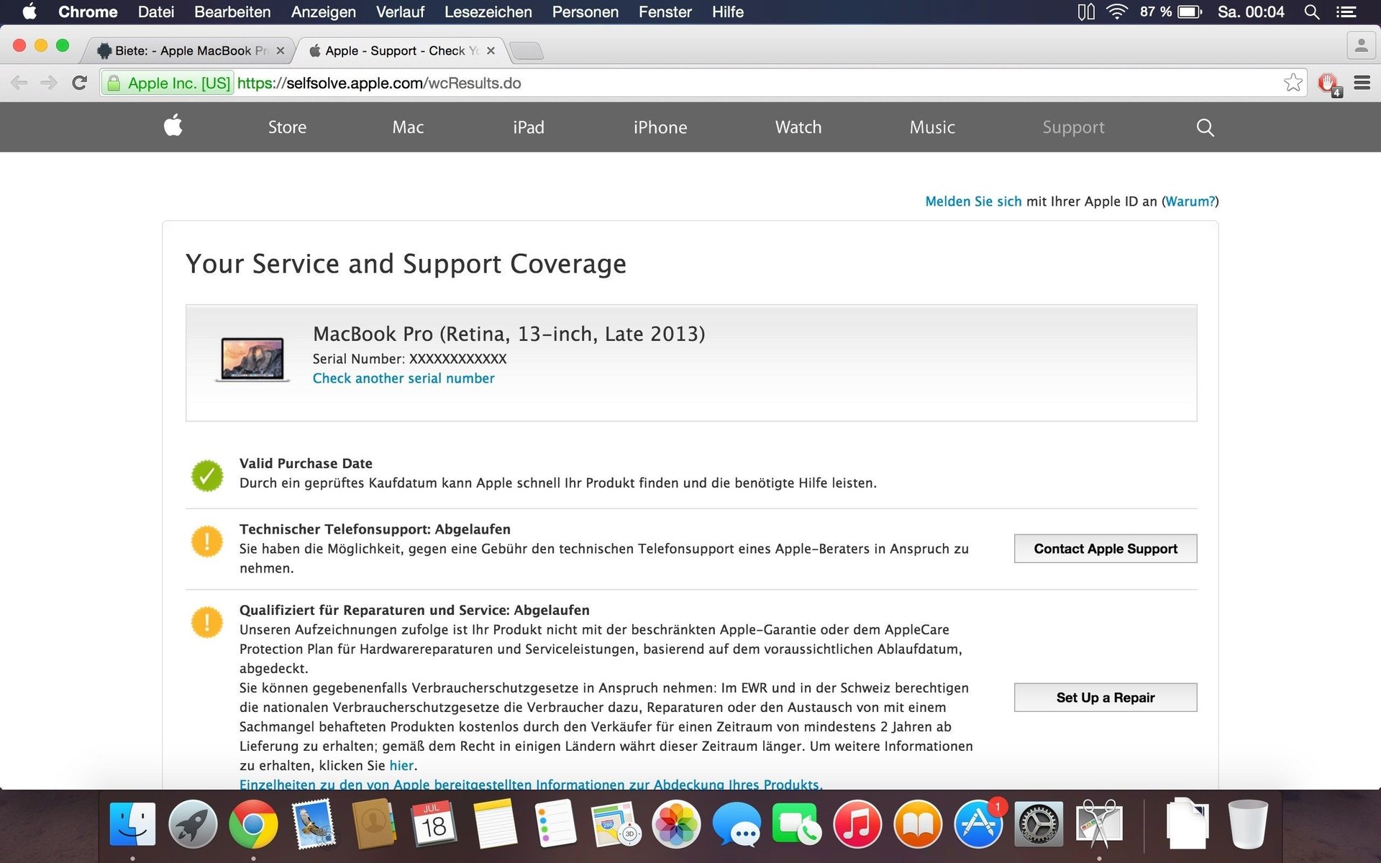Screen dimensions: 1381x863
Task: Click the Wi-Fi status icon
Action: (x=1116, y=12)
